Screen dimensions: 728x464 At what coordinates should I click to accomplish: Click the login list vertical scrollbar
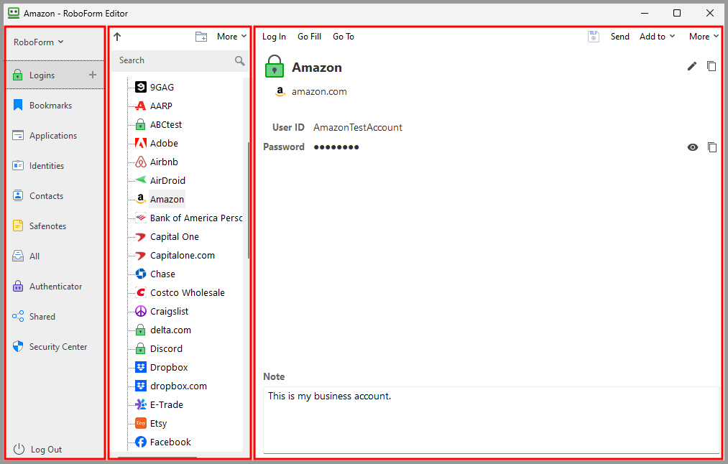point(249,200)
